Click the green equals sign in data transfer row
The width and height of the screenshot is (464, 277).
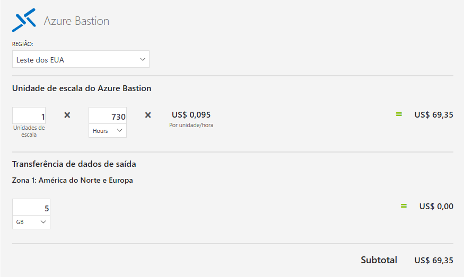[404, 206]
